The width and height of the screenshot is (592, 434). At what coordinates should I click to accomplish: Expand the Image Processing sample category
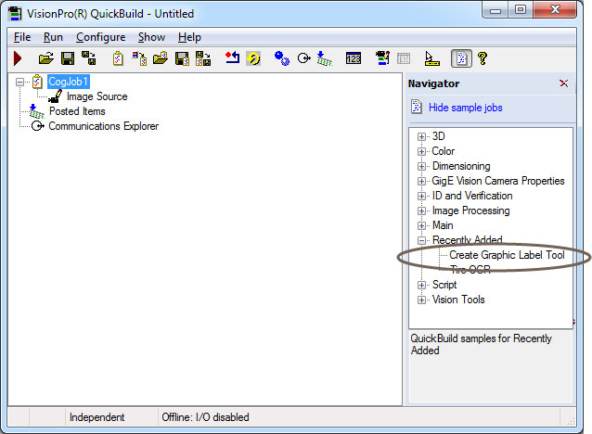pos(422,211)
